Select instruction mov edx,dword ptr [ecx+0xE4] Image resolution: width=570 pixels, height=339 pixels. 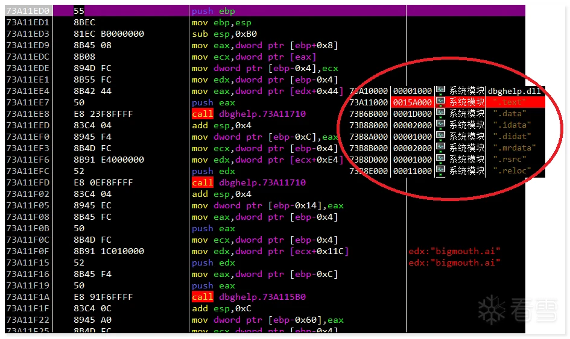(x=268, y=160)
